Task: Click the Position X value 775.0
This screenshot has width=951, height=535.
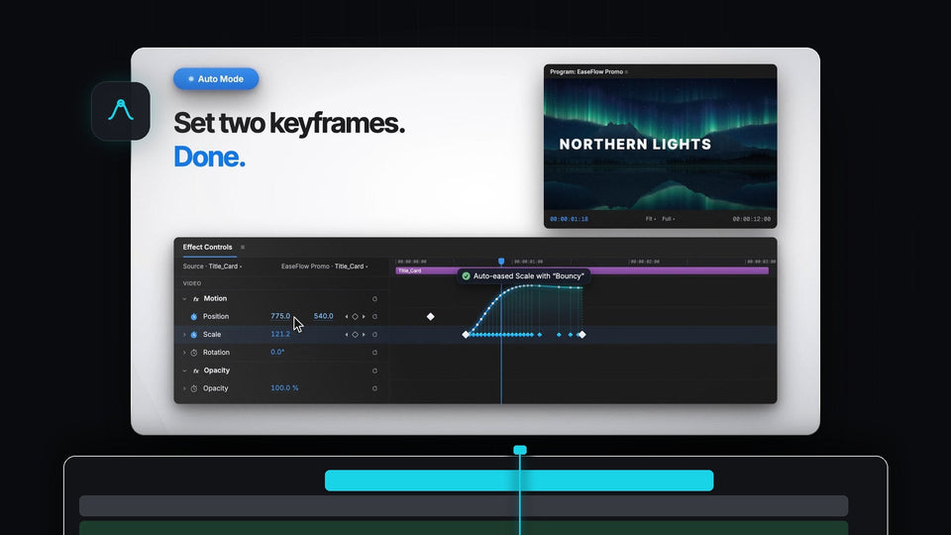Action: point(280,316)
